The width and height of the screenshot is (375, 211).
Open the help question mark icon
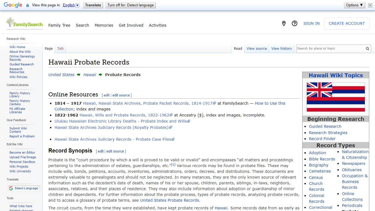pos(295,23)
